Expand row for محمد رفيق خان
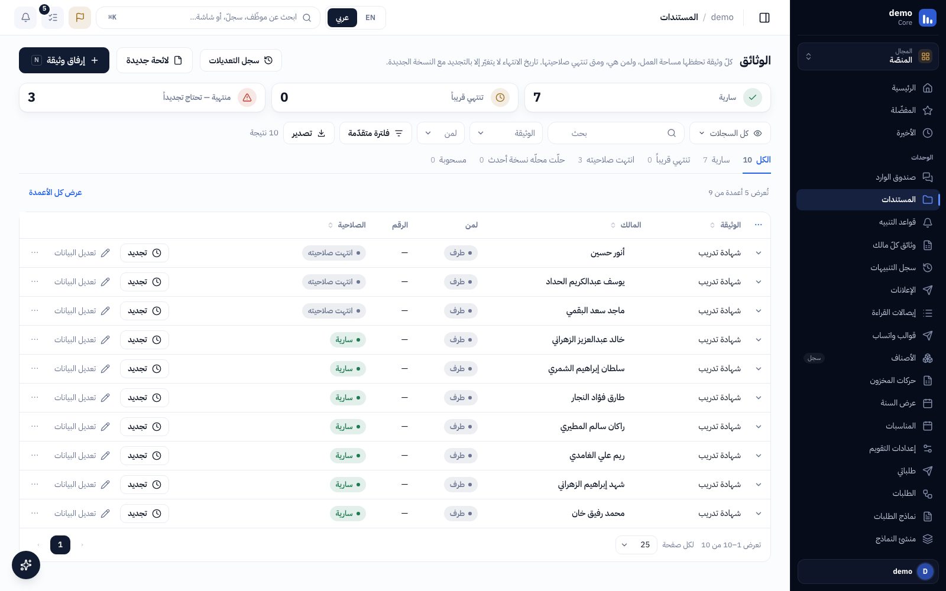The height and width of the screenshot is (591, 946). (759, 514)
